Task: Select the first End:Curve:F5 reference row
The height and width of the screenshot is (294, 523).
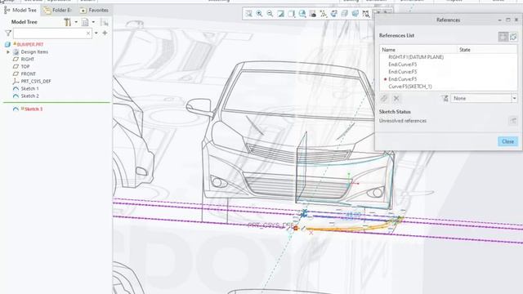Action: click(402, 65)
